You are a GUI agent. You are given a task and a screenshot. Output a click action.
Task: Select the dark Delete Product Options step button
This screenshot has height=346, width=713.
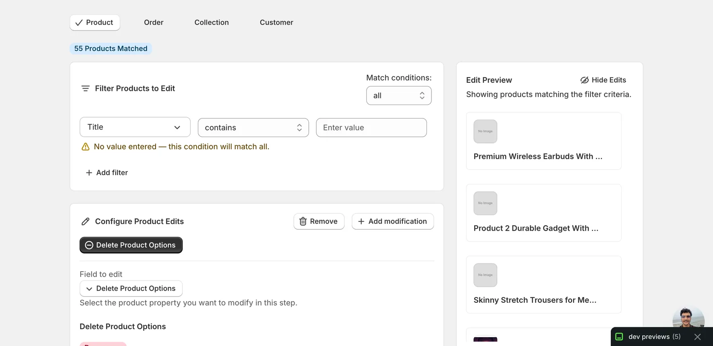pyautogui.click(x=131, y=245)
